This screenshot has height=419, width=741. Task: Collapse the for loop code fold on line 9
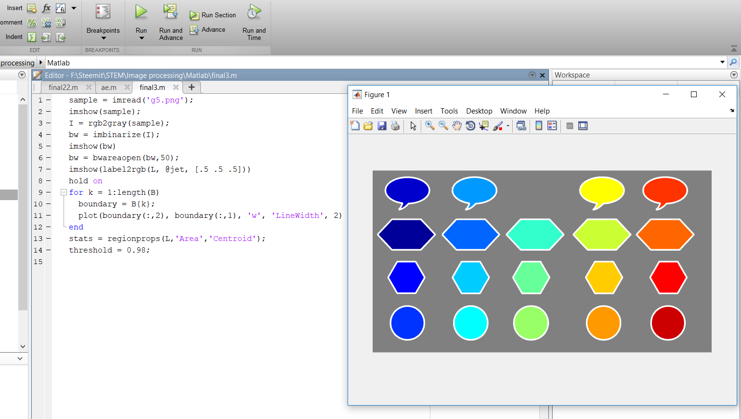click(64, 192)
